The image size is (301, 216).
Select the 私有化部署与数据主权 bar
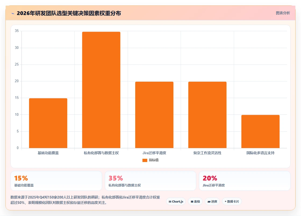(101, 90)
